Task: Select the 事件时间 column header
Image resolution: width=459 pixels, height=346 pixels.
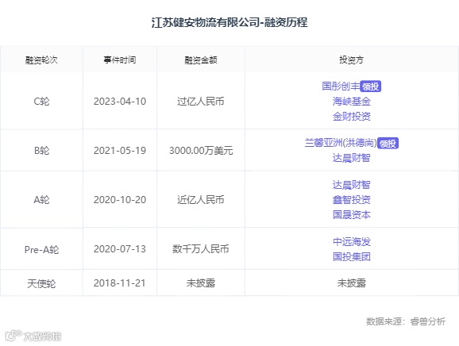Action: point(120,60)
